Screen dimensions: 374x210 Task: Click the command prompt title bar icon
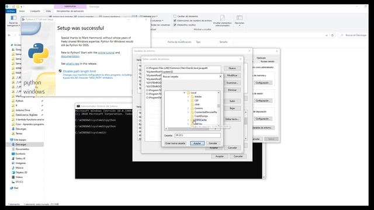point(78,106)
